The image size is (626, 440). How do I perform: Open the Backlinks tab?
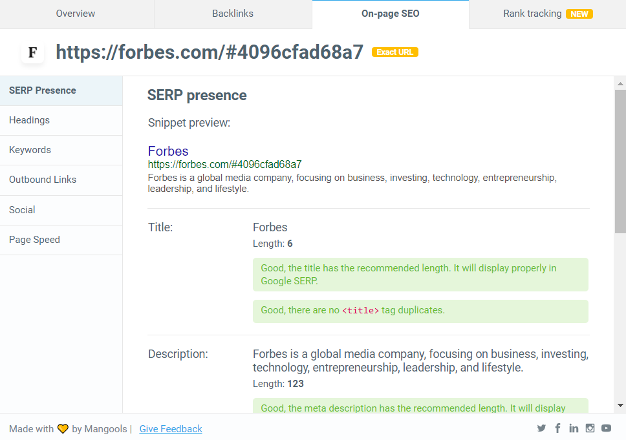233,14
